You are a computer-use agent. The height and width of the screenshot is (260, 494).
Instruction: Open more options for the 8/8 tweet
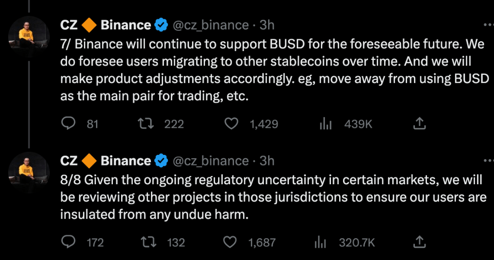tap(488, 160)
